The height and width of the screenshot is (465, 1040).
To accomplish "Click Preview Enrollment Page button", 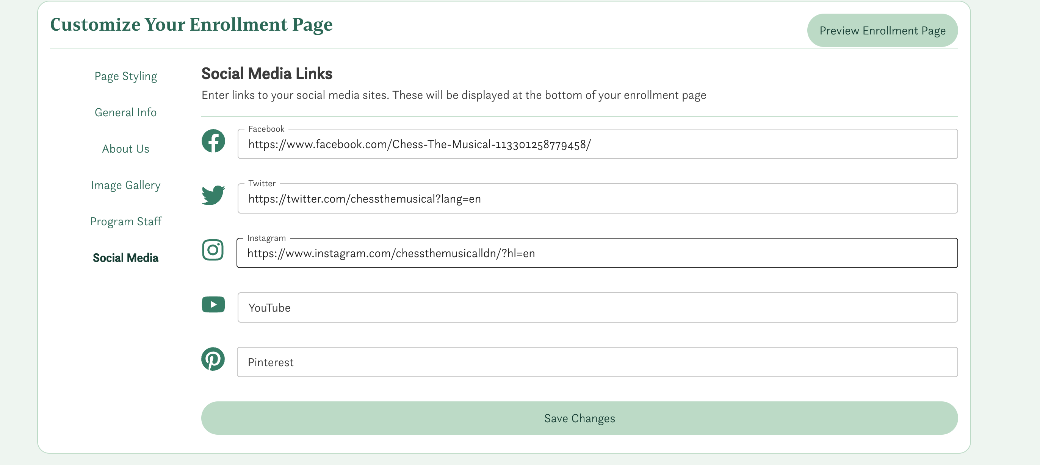I will coord(882,31).
